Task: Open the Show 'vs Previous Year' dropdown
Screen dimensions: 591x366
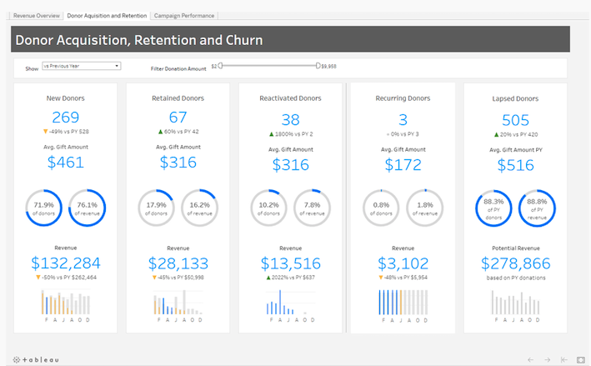Action: (81, 66)
